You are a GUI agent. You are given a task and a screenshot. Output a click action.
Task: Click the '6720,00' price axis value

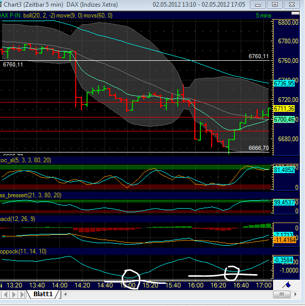tap(288, 100)
